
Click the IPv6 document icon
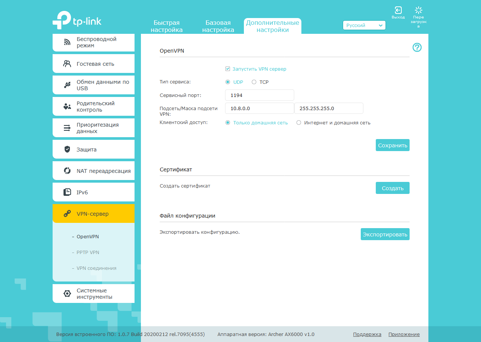pyautogui.click(x=67, y=192)
